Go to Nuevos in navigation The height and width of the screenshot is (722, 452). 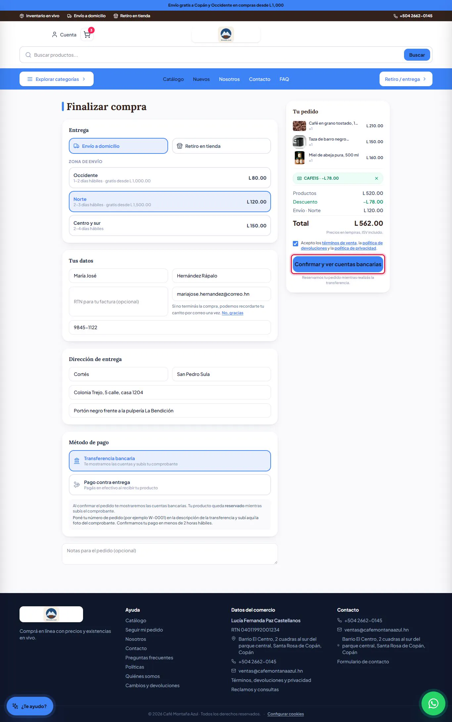click(202, 79)
